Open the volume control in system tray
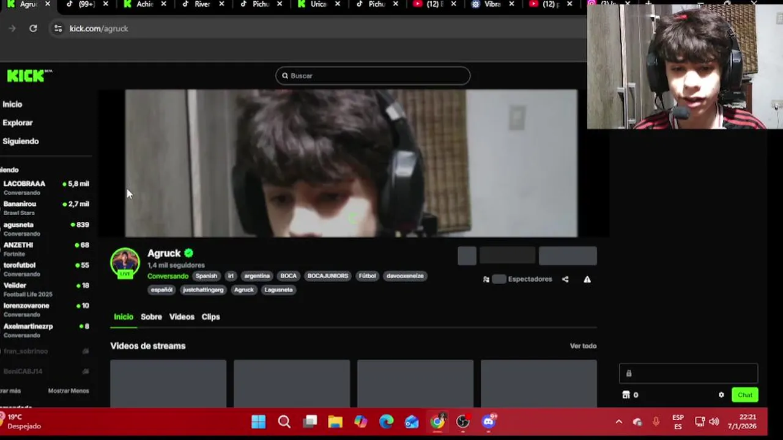 (714, 422)
